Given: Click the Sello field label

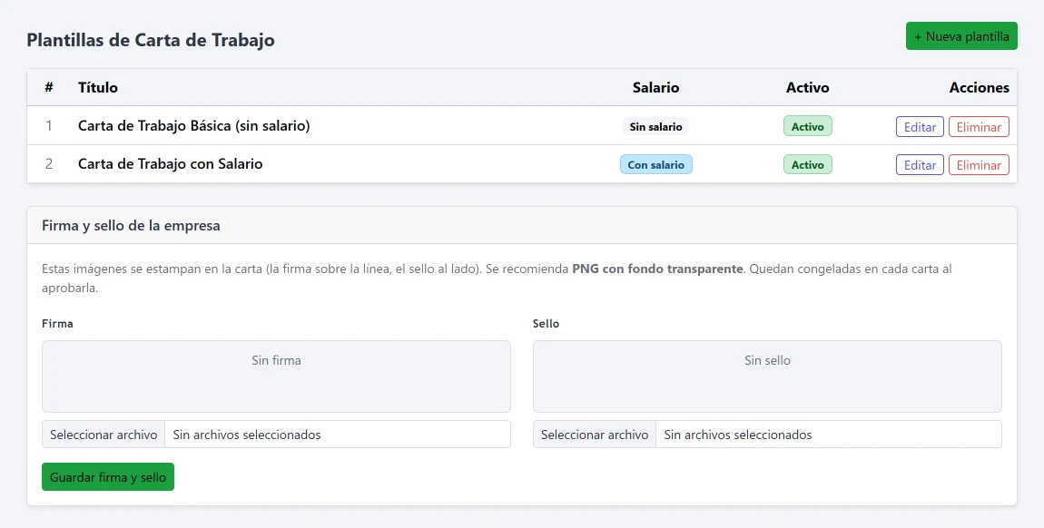Looking at the screenshot, I should point(546,323).
